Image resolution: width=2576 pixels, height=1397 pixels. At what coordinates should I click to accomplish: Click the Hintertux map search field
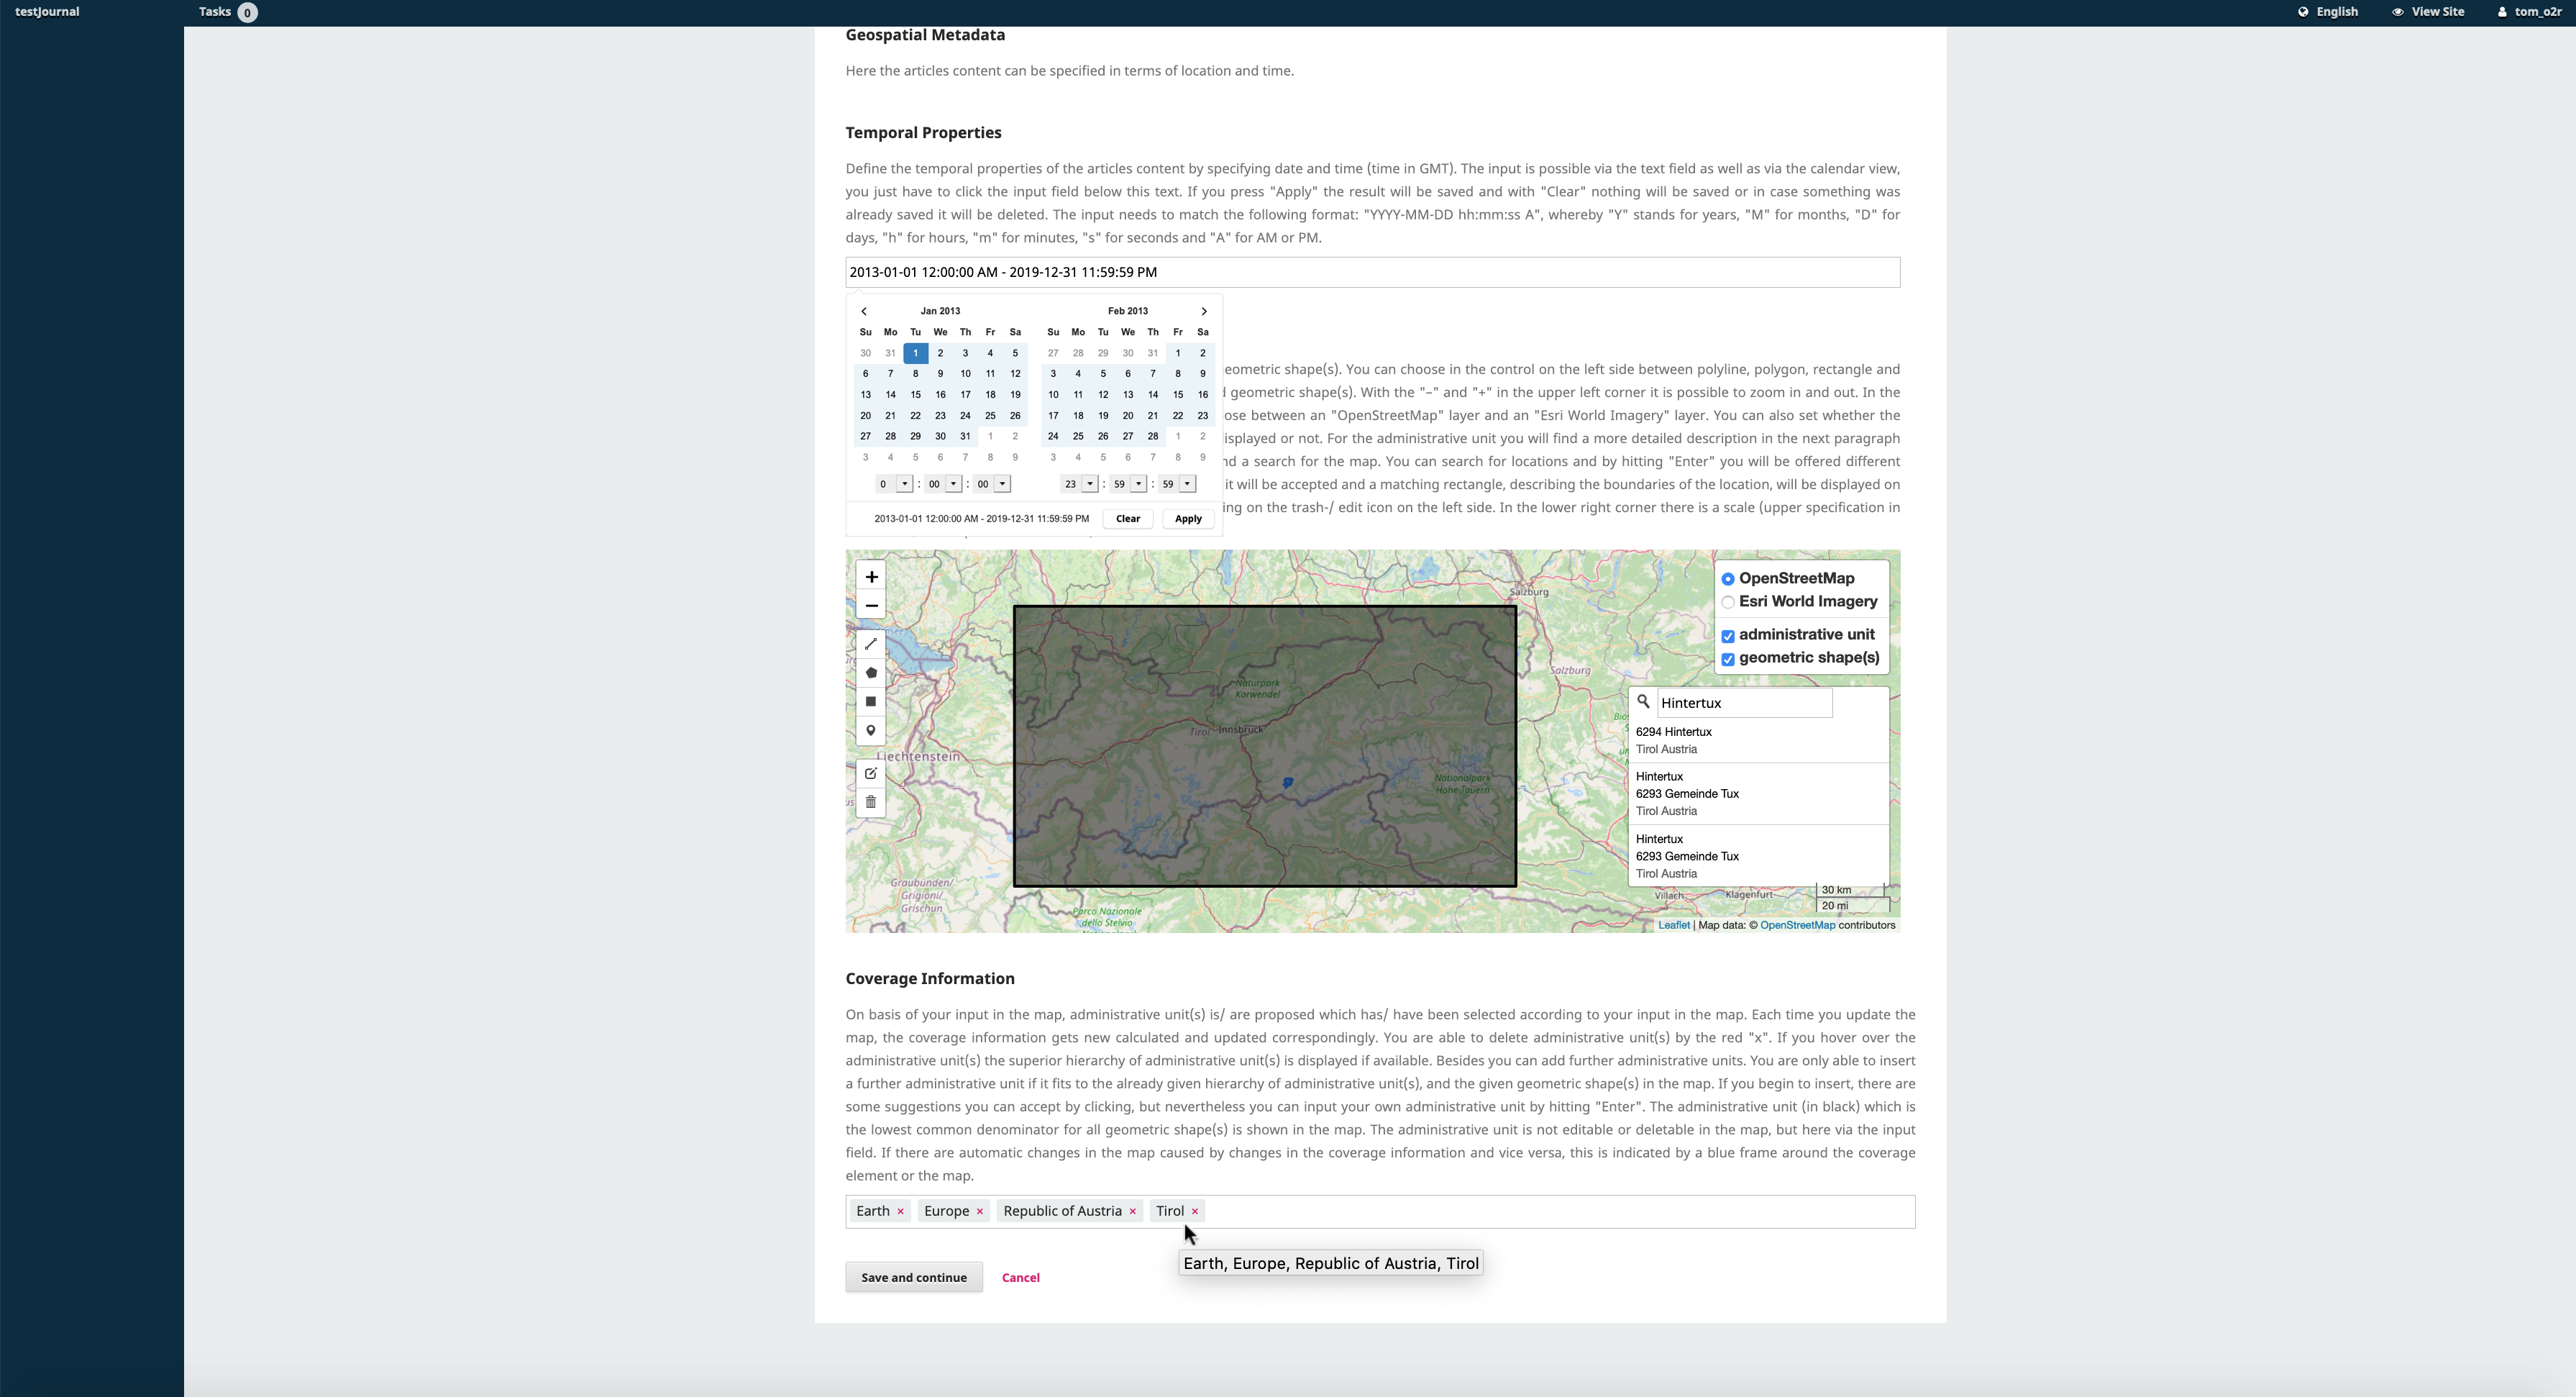click(x=1743, y=703)
